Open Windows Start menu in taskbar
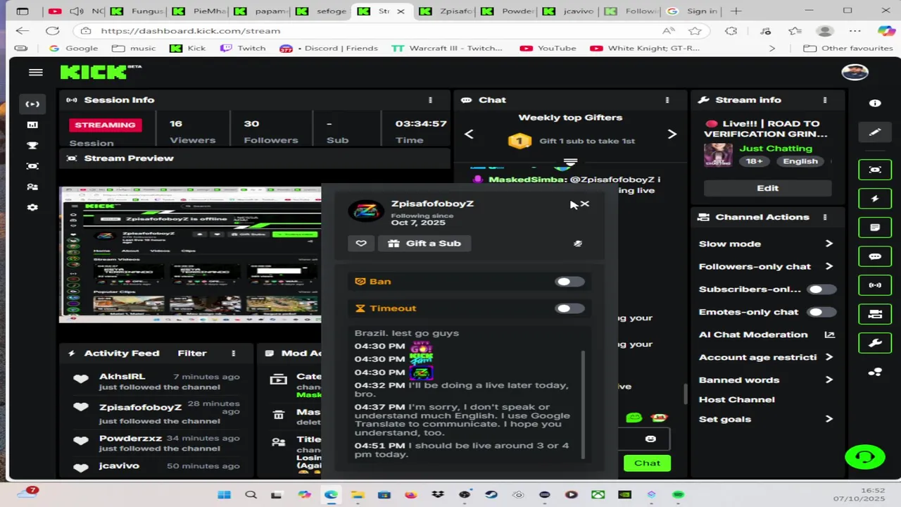This screenshot has width=901, height=507. click(x=224, y=494)
